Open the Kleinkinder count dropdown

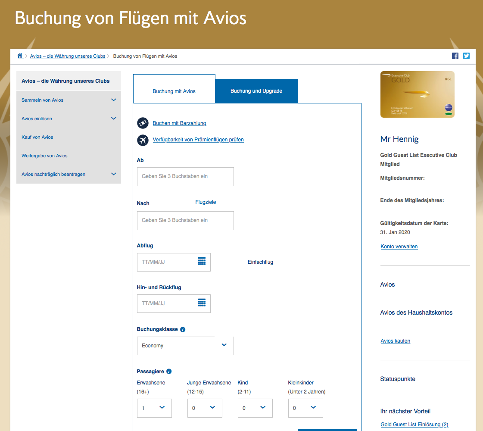click(305, 408)
